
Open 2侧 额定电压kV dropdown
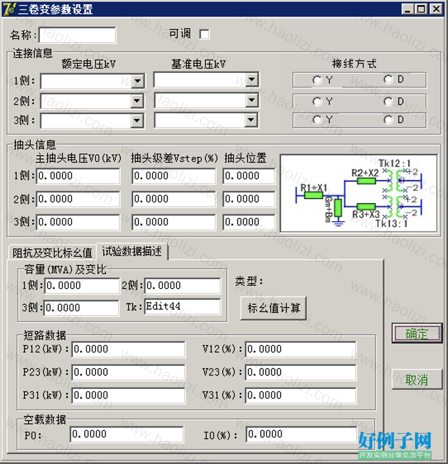point(137,101)
